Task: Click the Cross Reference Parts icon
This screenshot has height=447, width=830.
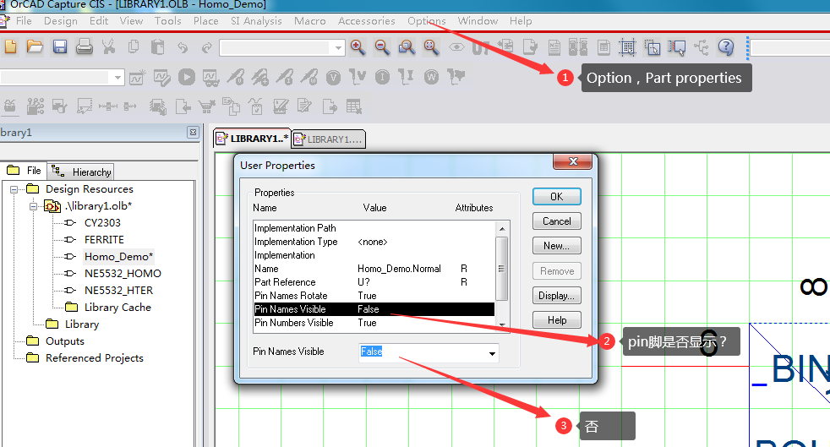Action: pyautogui.click(x=578, y=47)
